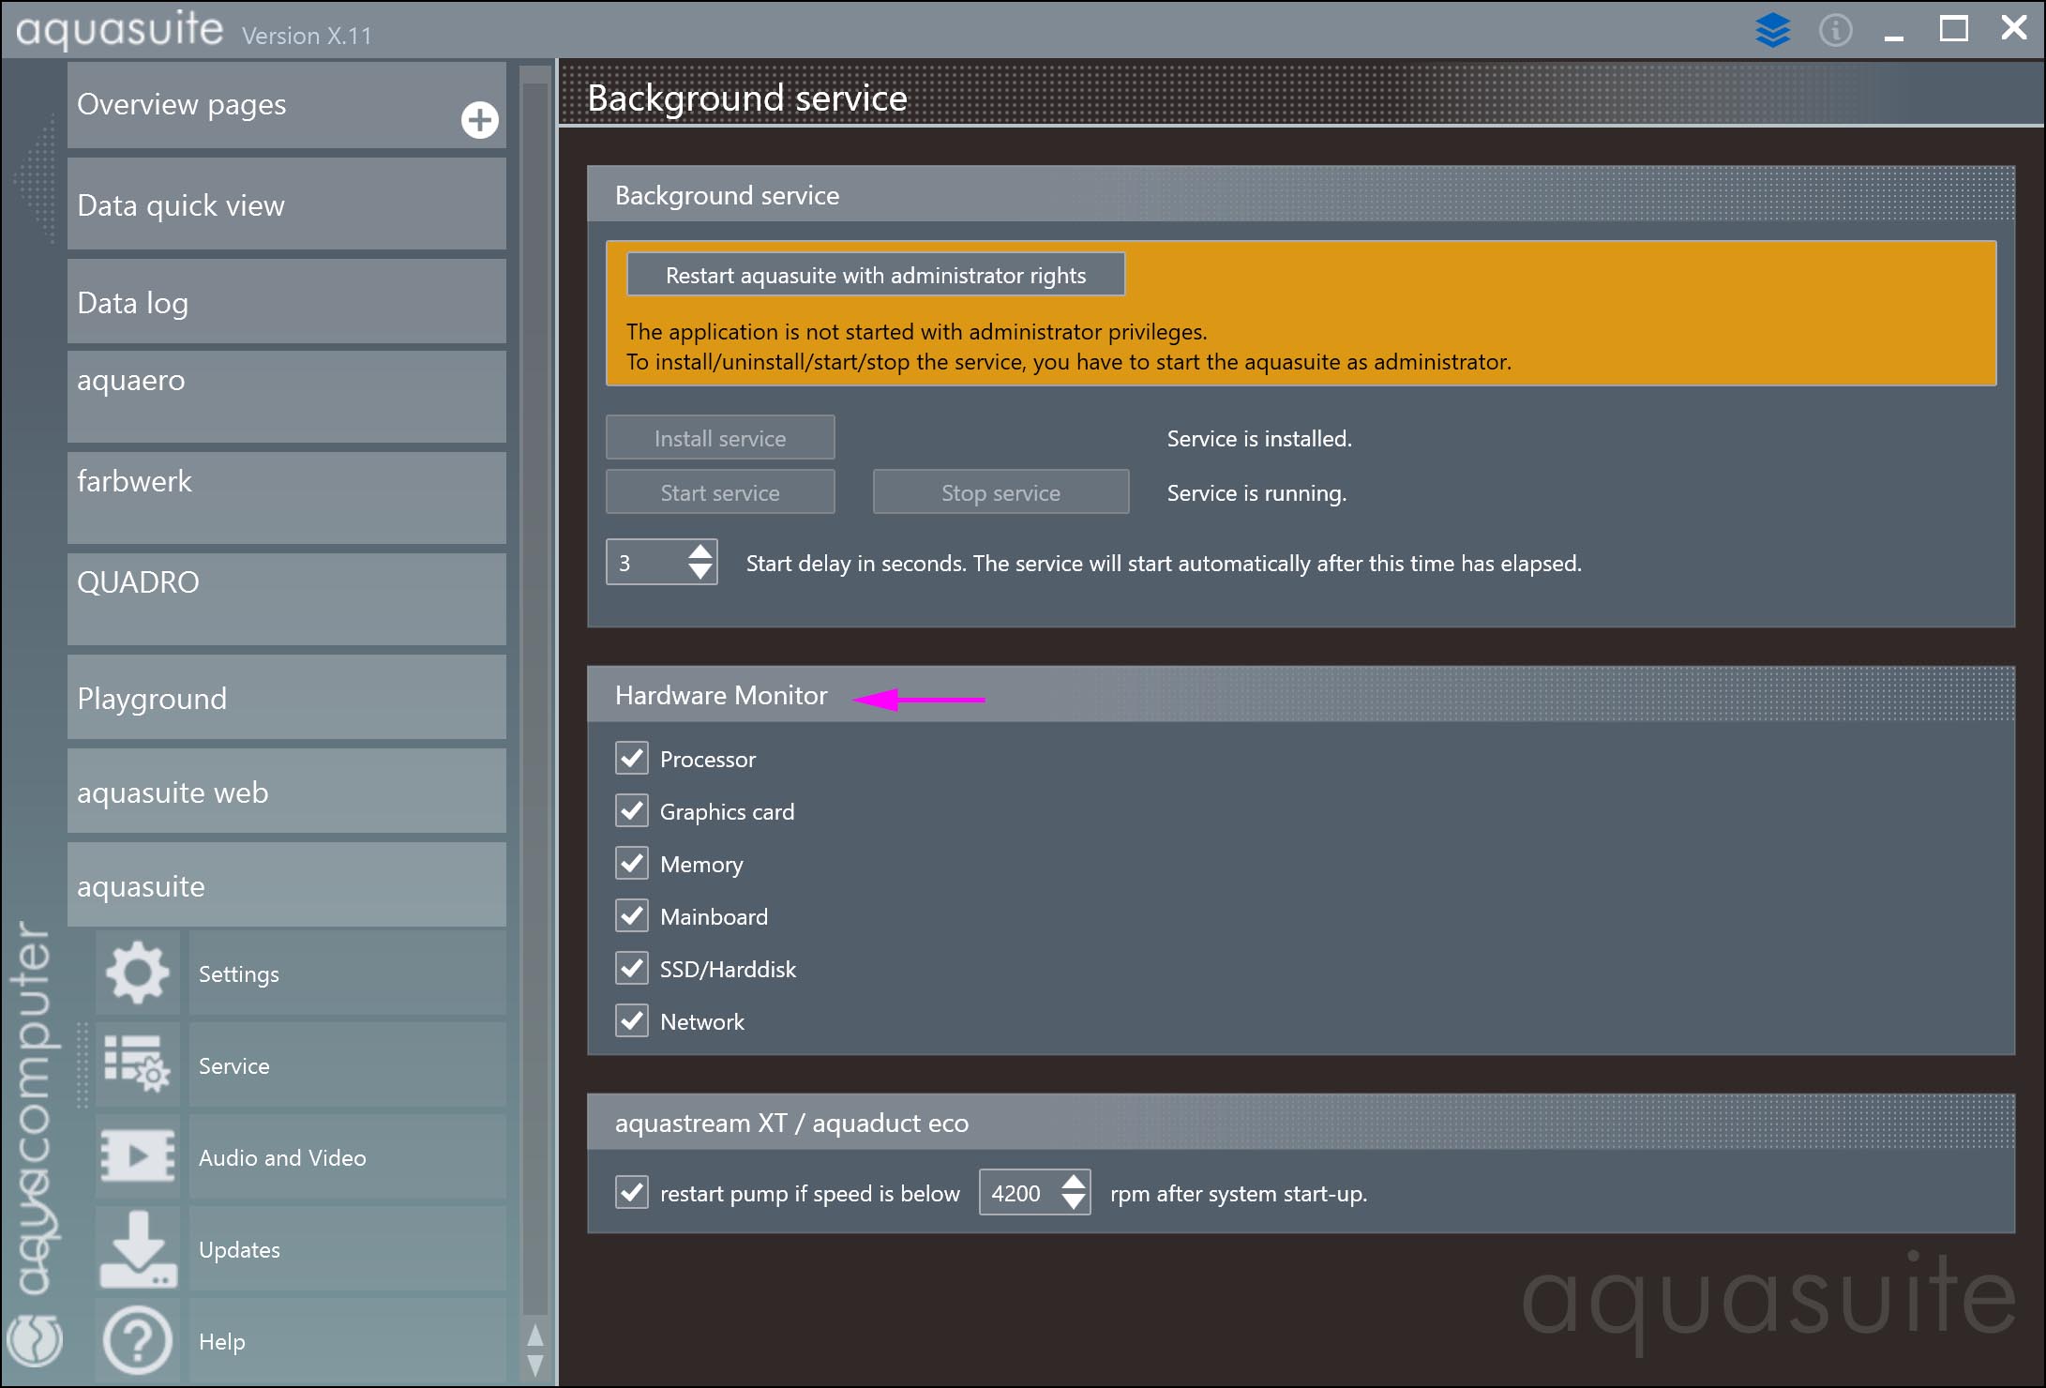This screenshot has height=1388, width=2046.
Task: Click the aquacomputer logo at bottom left
Action: pyautogui.click(x=35, y=1338)
